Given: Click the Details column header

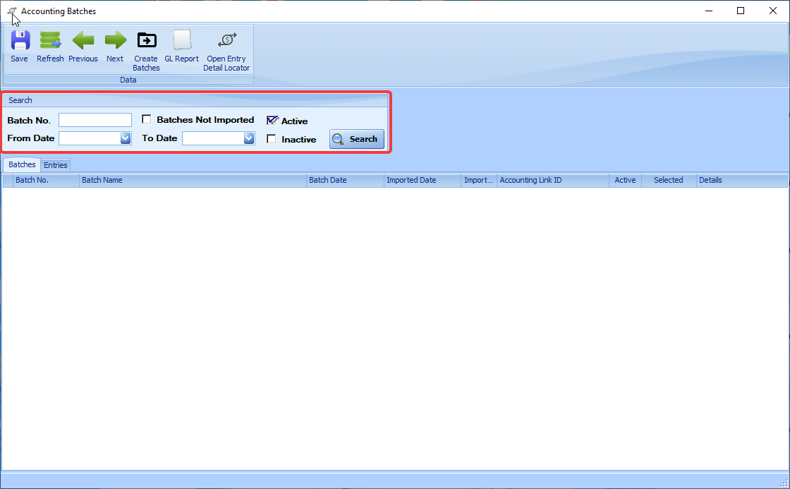Looking at the screenshot, I should click(x=741, y=181).
